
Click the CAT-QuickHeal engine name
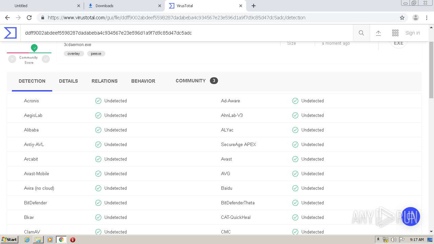pos(236,217)
